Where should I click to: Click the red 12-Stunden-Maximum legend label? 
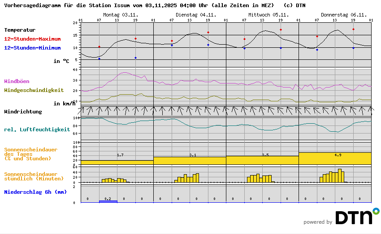(32, 39)
